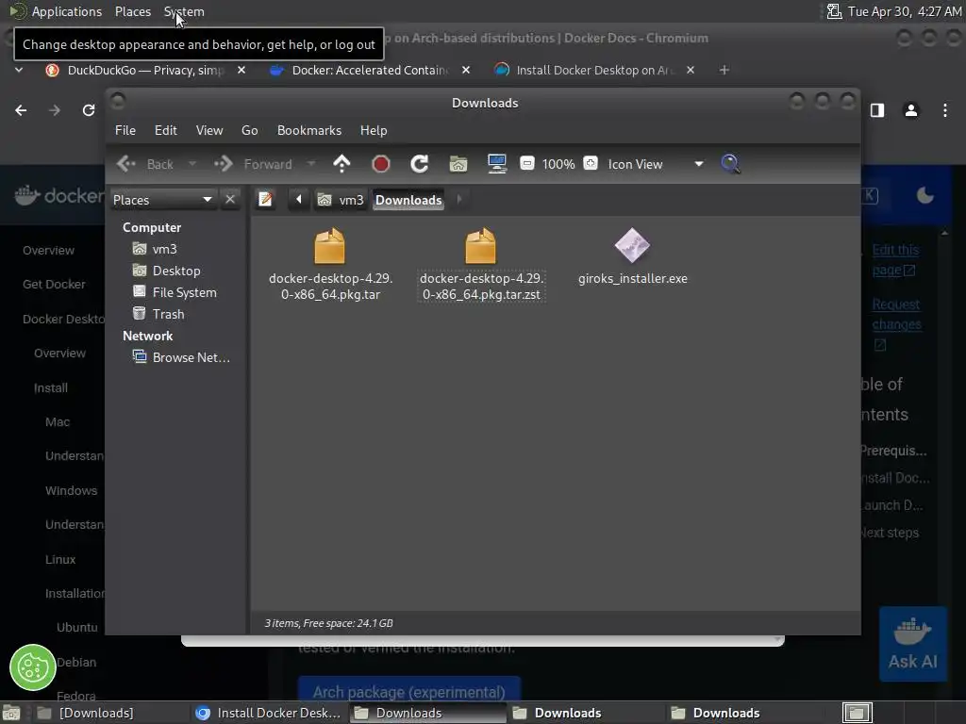Click workspace switcher in bottom panel
This screenshot has width=966, height=724.
[858, 713]
